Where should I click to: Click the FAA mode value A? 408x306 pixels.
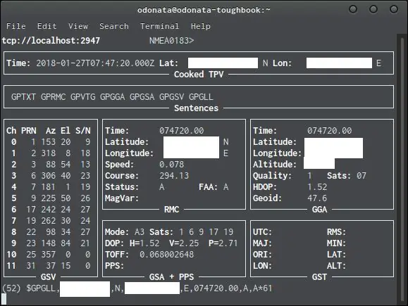(x=226, y=187)
